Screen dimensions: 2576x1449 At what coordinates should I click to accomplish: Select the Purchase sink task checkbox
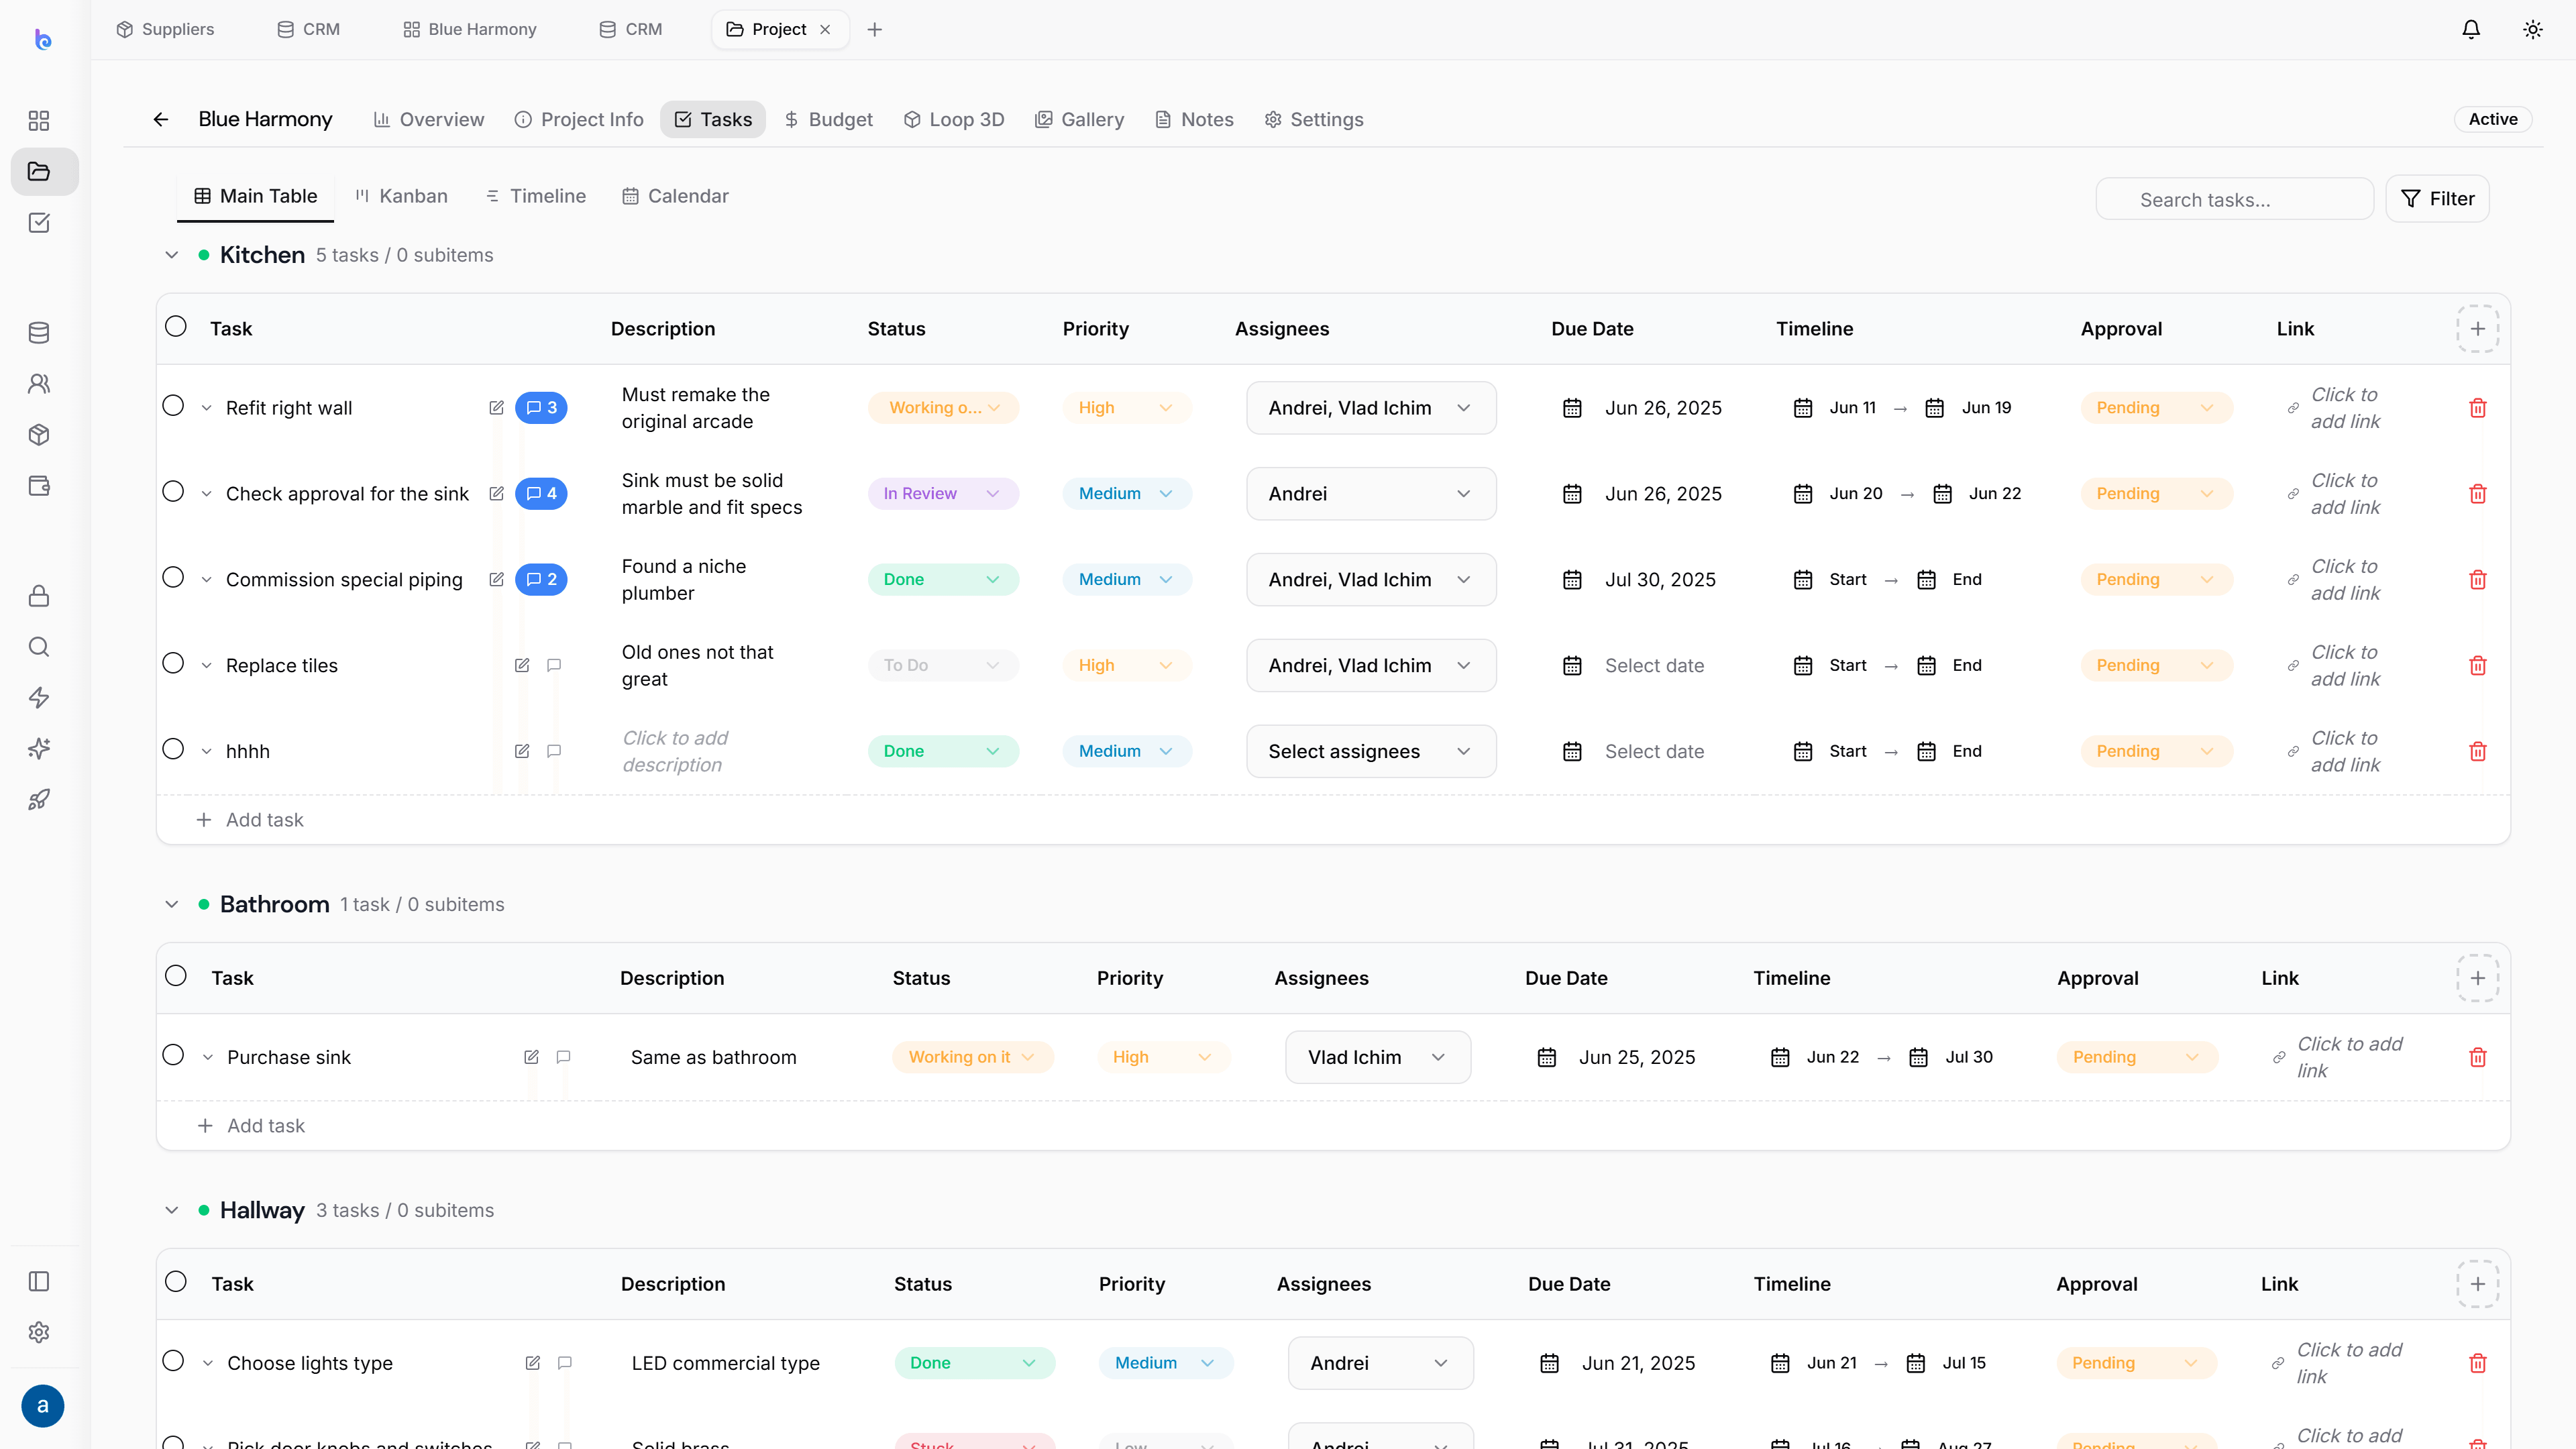click(173, 1056)
